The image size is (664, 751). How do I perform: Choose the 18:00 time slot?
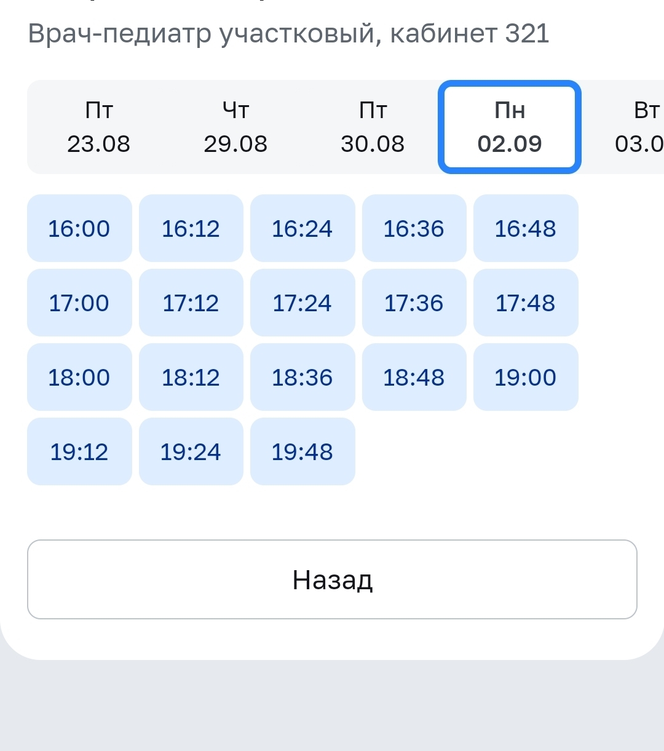point(79,378)
